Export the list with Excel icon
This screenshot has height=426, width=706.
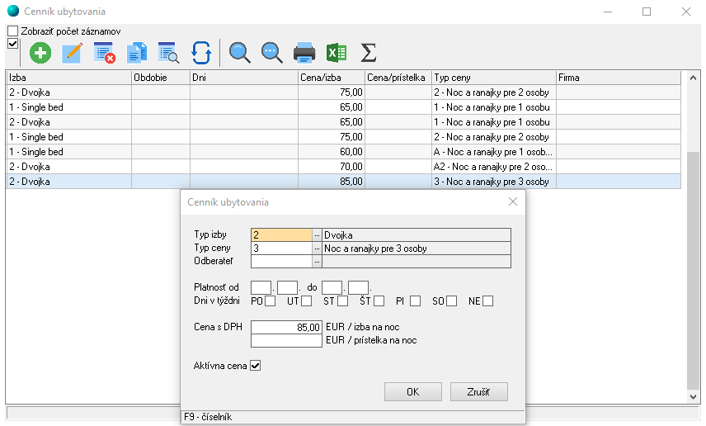coord(336,54)
